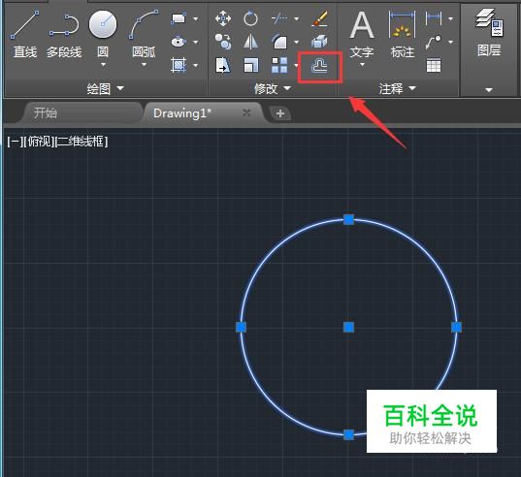Select the Scale tool icon
The width and height of the screenshot is (521, 477).
[250, 65]
